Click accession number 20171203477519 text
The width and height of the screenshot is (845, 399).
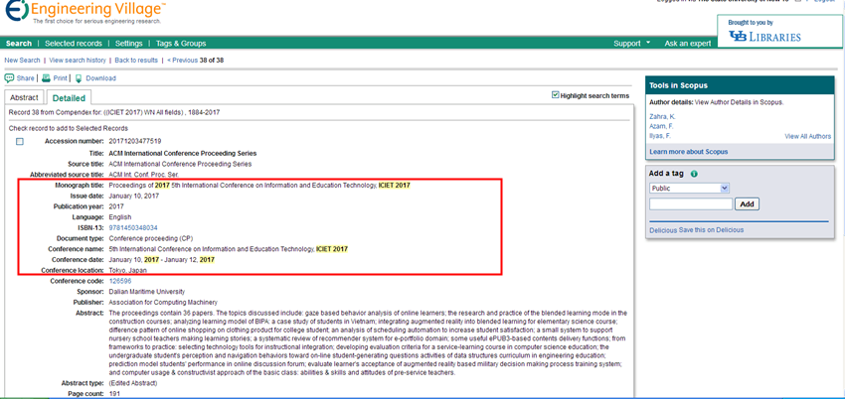click(x=135, y=141)
